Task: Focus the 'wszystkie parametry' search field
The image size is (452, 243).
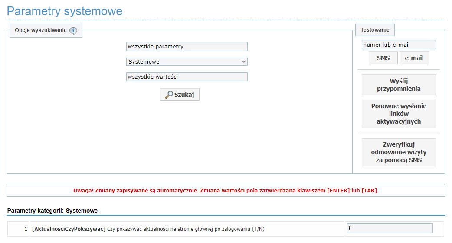Action: click(x=187, y=47)
